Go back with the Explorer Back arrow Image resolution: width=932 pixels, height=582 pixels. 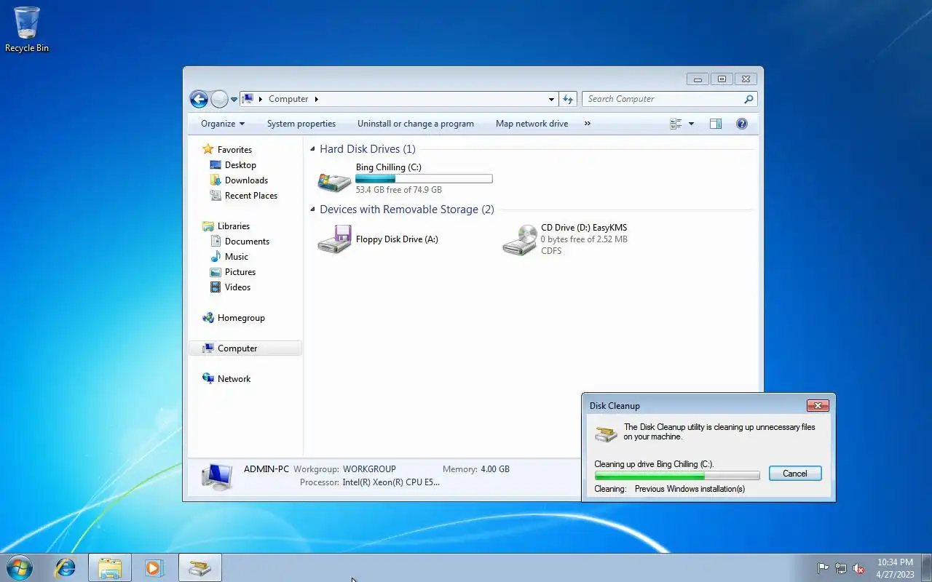coord(199,99)
